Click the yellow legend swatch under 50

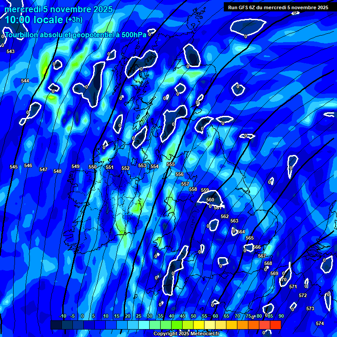188,325
